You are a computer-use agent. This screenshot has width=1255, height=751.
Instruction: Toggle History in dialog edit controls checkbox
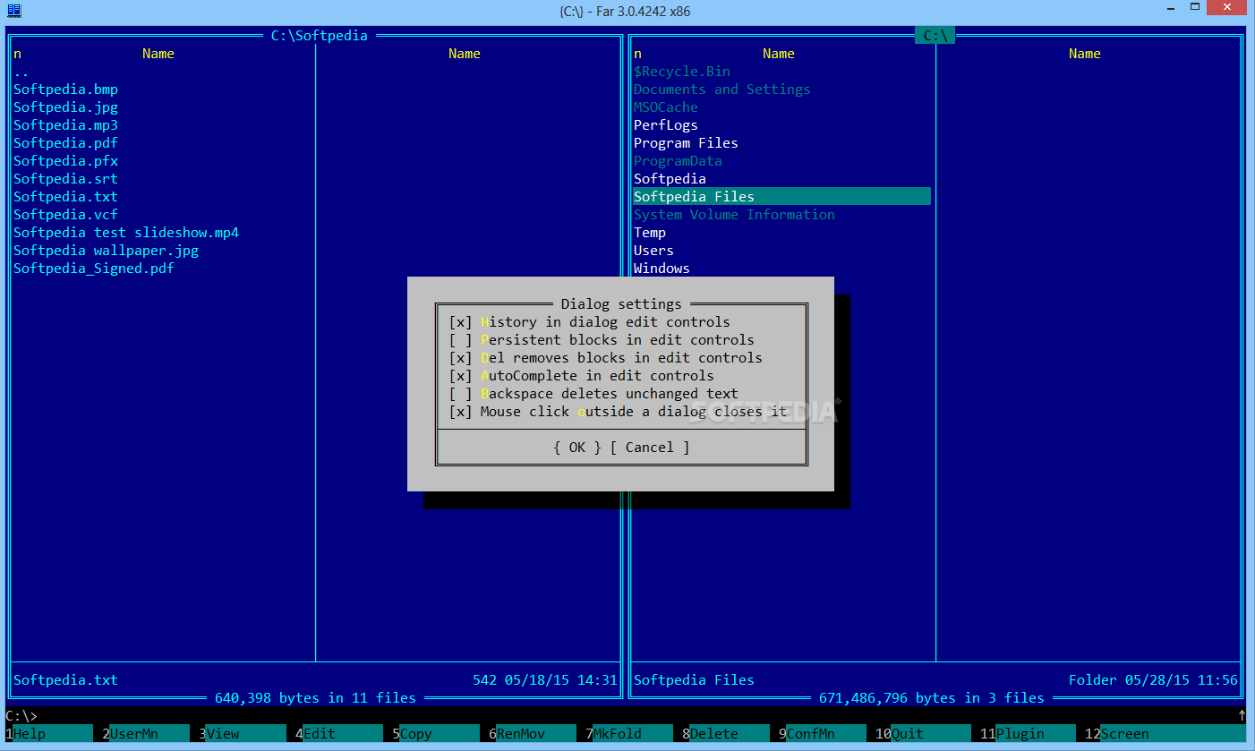pos(589,322)
